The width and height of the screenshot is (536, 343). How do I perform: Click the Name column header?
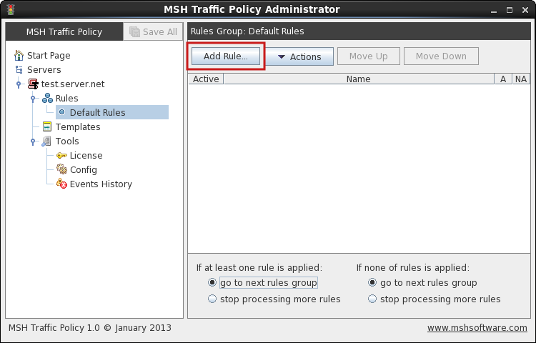pos(359,79)
